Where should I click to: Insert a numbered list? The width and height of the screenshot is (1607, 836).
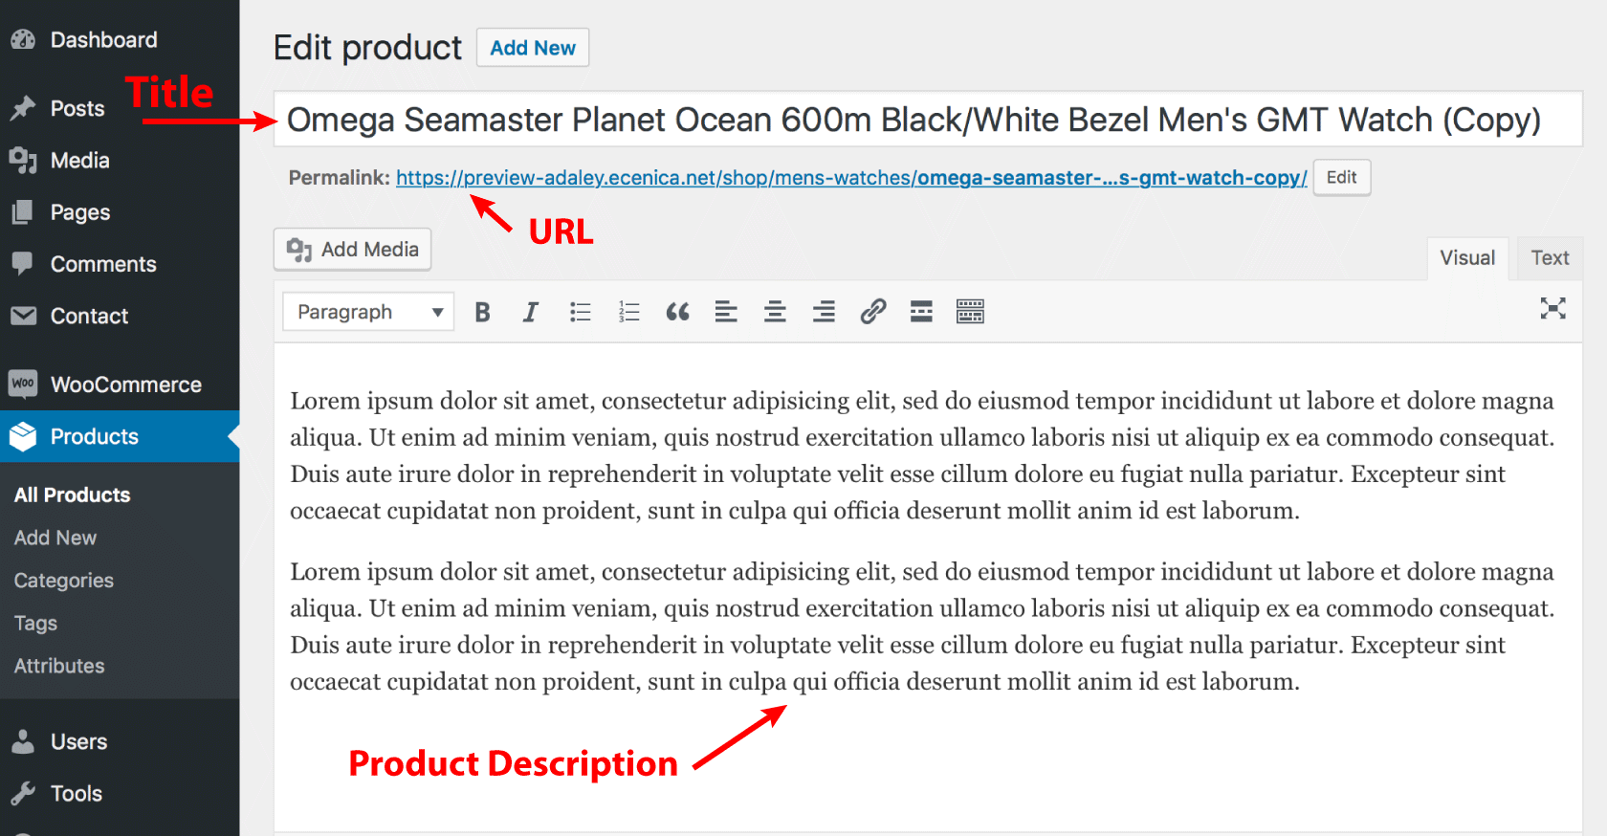[628, 312]
